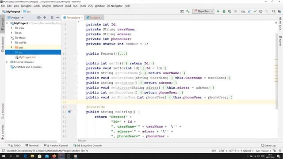The image size is (283, 159).
Task: Open Firefox from the taskbar
Action: 54,156
